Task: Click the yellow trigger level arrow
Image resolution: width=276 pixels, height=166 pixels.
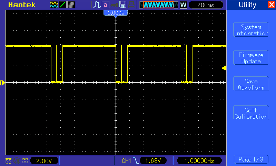Action: coord(224,68)
